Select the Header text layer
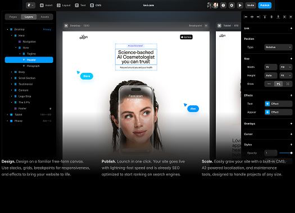The image size is (295, 213). coord(29,60)
